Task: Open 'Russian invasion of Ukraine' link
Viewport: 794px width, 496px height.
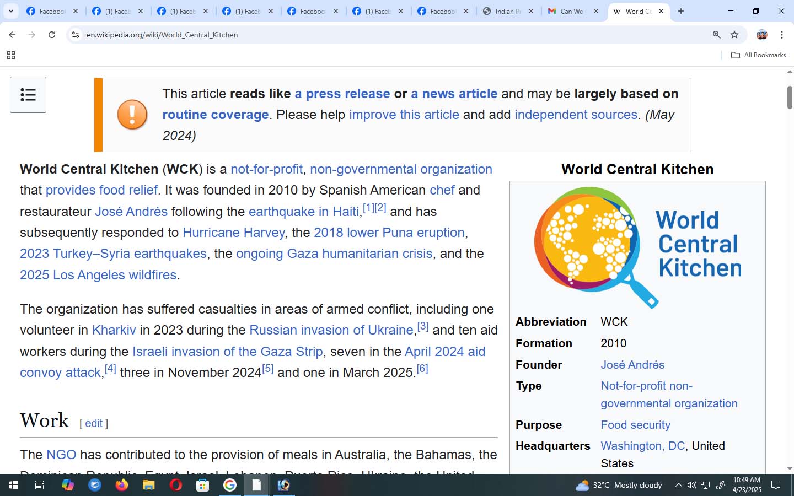Action: pyautogui.click(x=331, y=330)
